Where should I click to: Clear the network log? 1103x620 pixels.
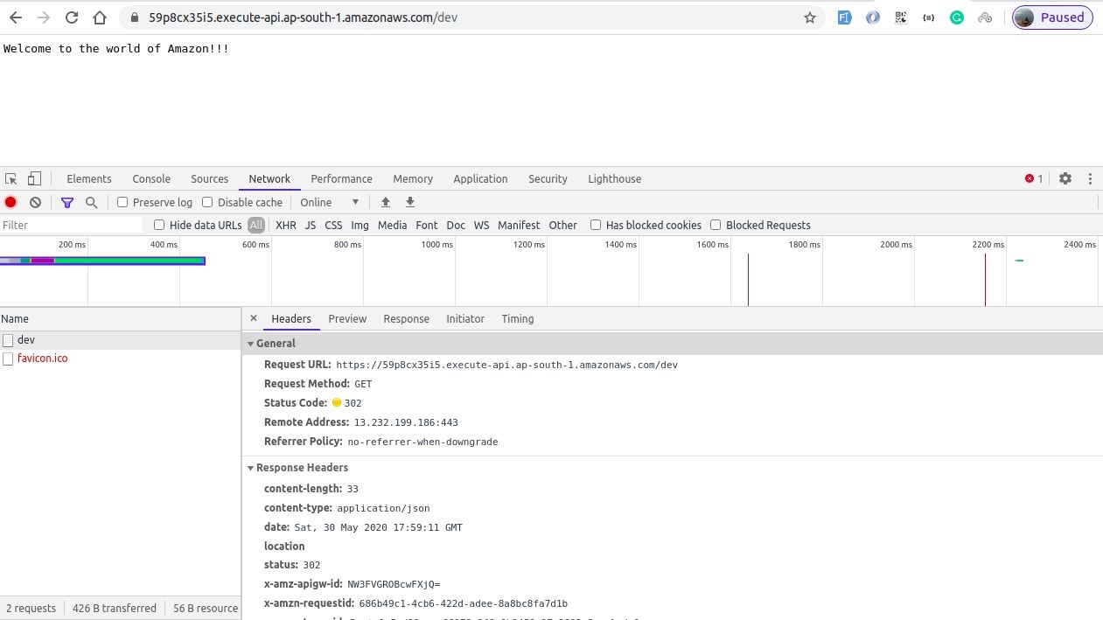coord(34,202)
